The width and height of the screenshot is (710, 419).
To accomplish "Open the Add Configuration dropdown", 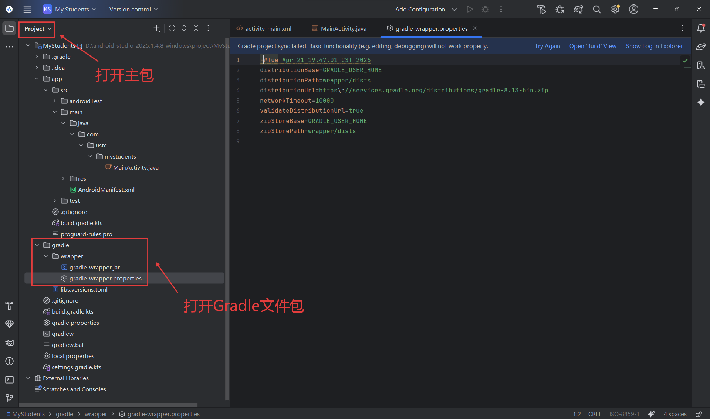I will (426, 9).
